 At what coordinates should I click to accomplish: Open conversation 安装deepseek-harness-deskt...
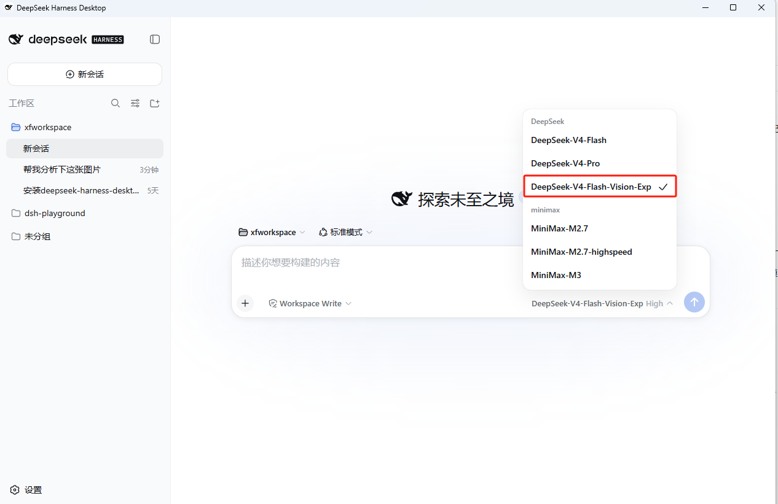point(85,190)
